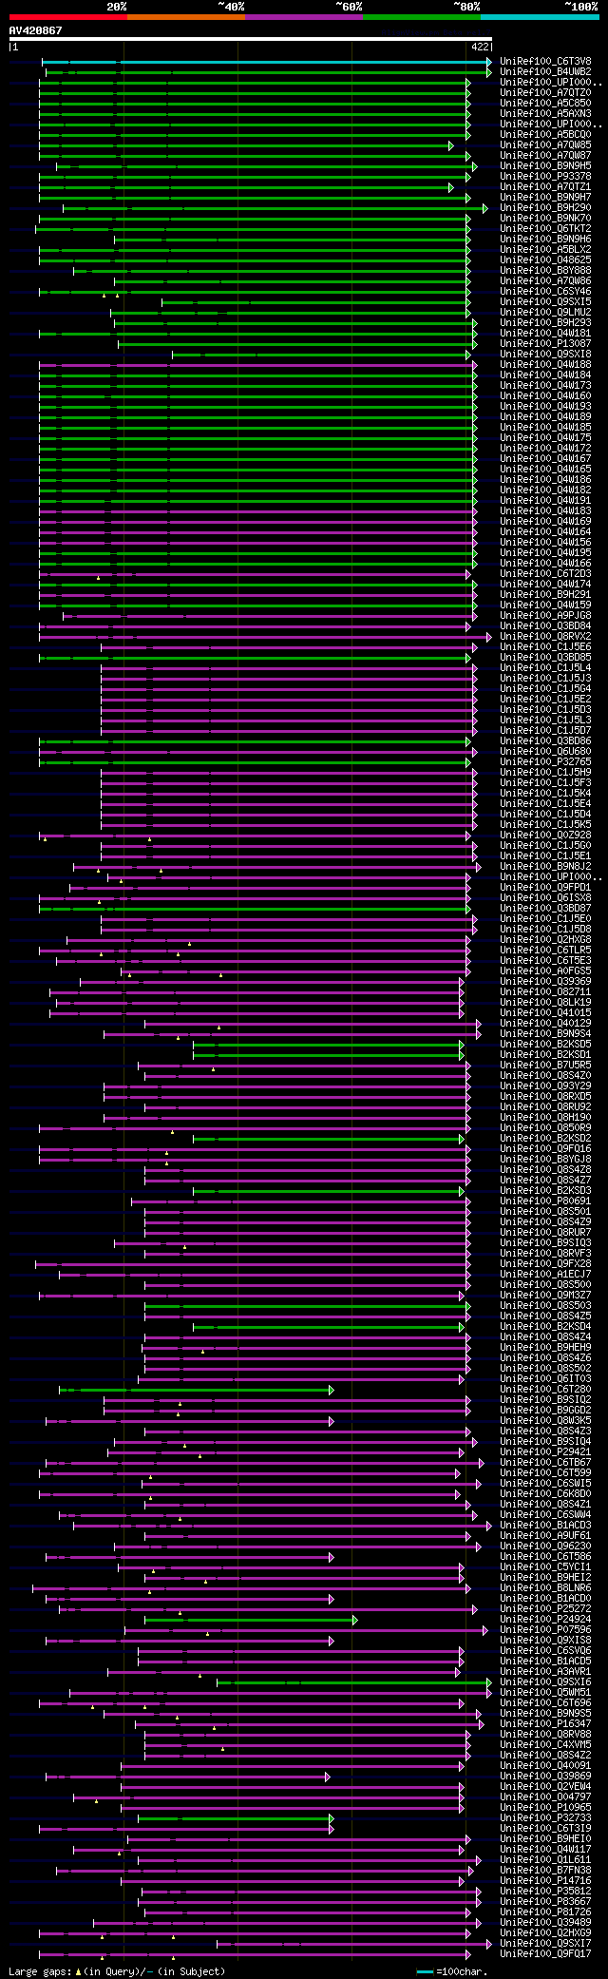Viewport: 608px width, 1979px height.
Task: Select the UniRef100_Q6TKT2 label
Action: pos(545,229)
